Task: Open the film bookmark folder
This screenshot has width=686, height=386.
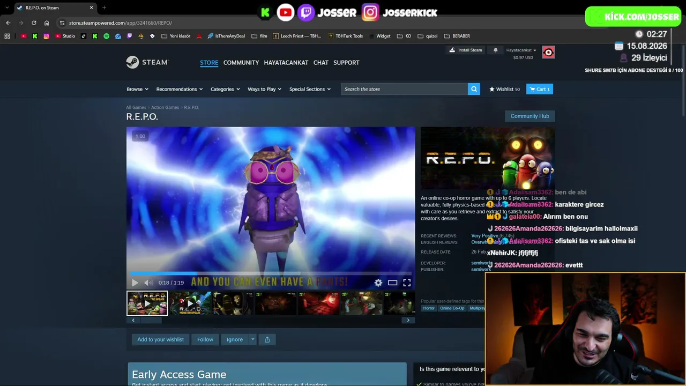Action: click(x=259, y=36)
